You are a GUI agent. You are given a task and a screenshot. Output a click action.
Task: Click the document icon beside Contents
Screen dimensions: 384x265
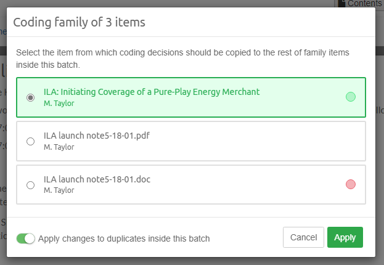[x=342, y=4]
